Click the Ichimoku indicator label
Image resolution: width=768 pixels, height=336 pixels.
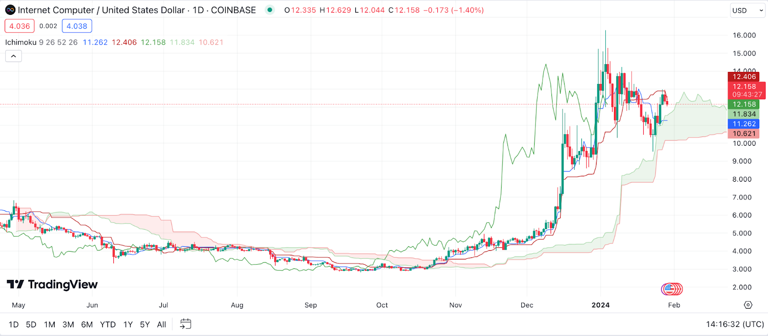21,42
